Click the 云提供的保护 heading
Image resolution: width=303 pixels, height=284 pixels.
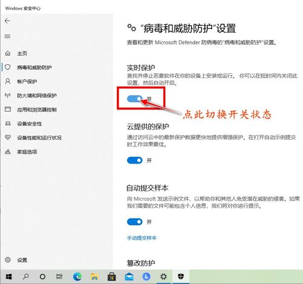tap(148, 127)
